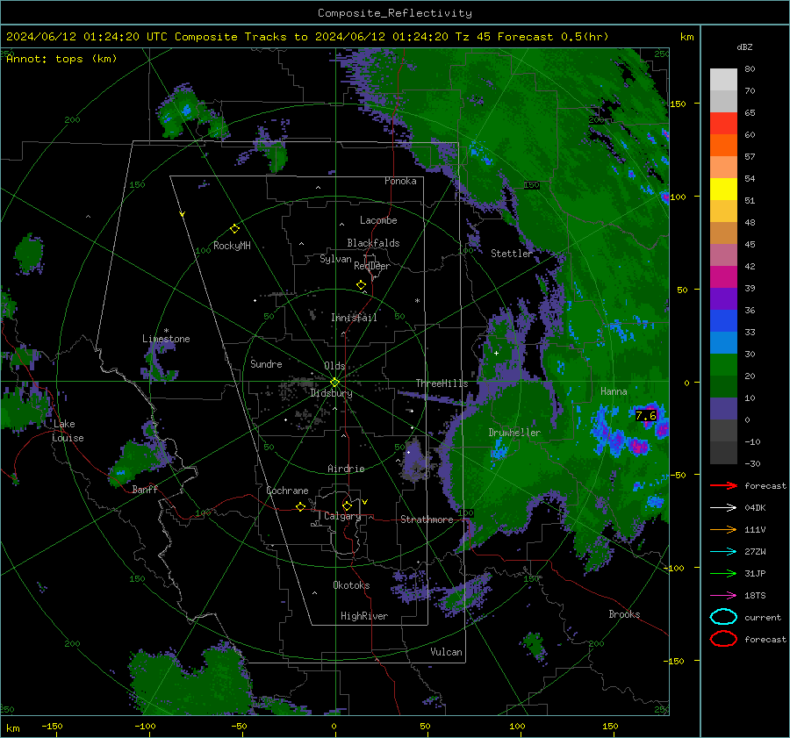Click the Strathmore label
790x738 pixels.
(x=427, y=519)
